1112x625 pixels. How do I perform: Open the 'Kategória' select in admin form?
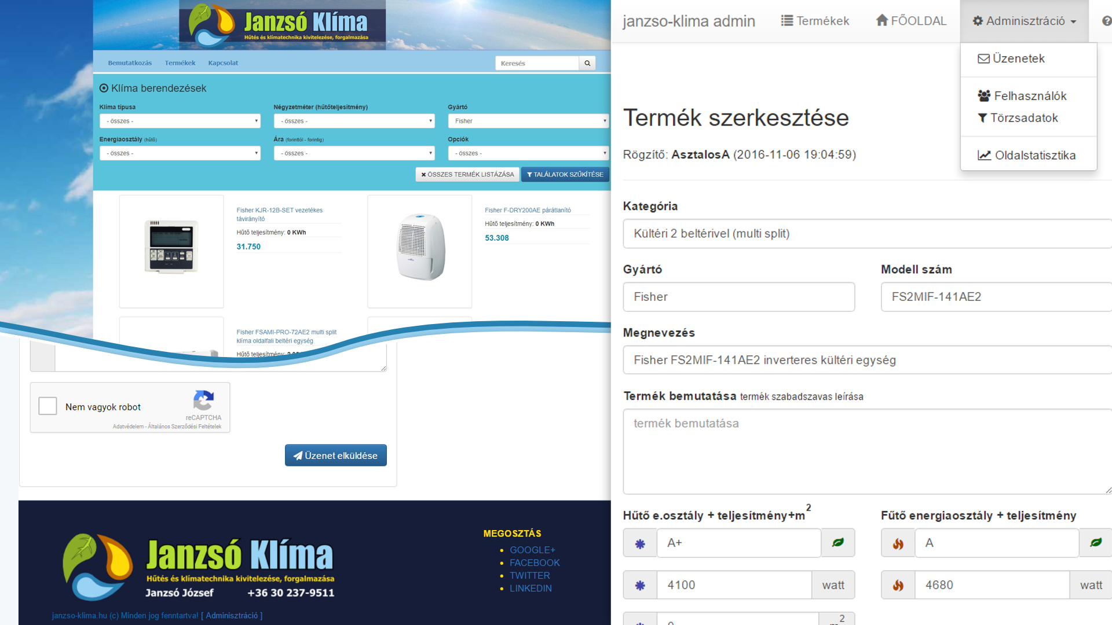coord(868,234)
